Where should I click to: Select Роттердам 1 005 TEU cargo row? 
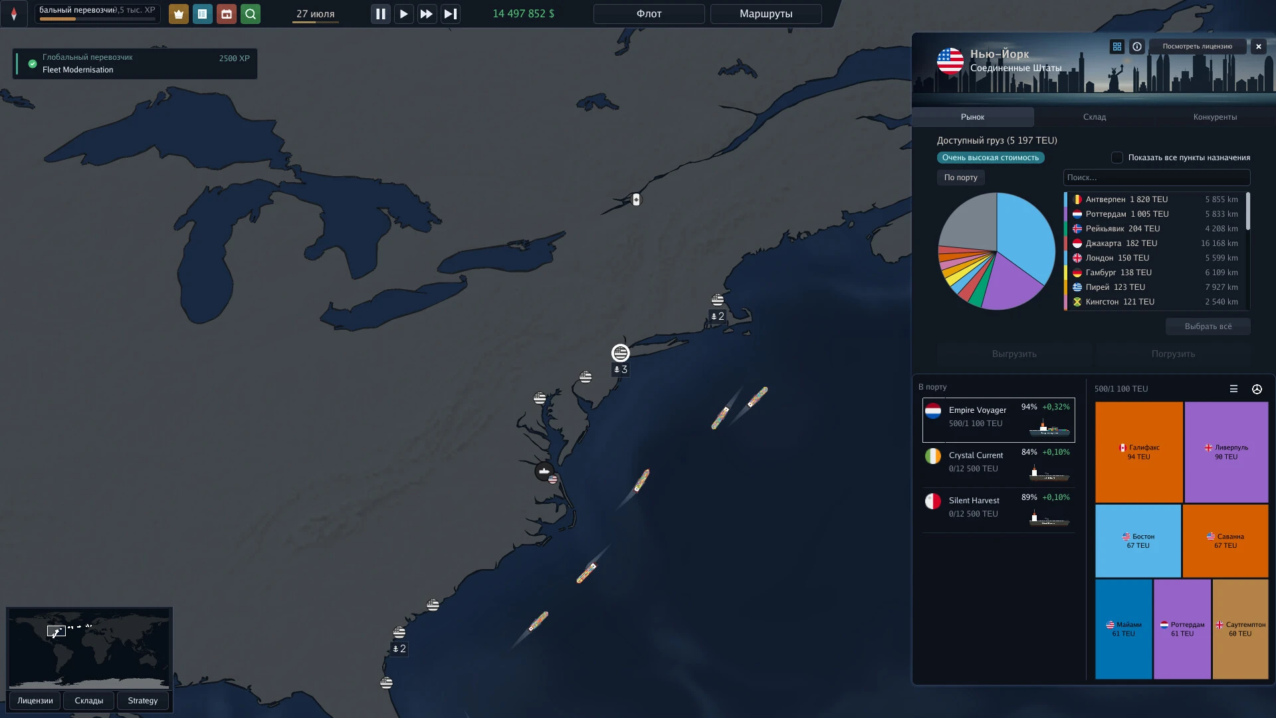(1155, 214)
